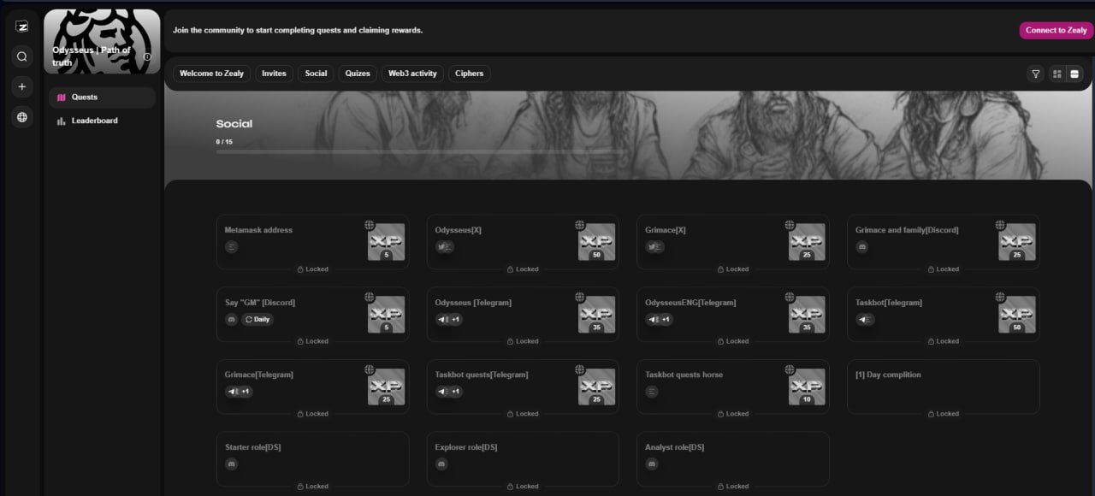The width and height of the screenshot is (1095, 496).
Task: Open the [1] Day complition quest card
Action: tap(943, 387)
